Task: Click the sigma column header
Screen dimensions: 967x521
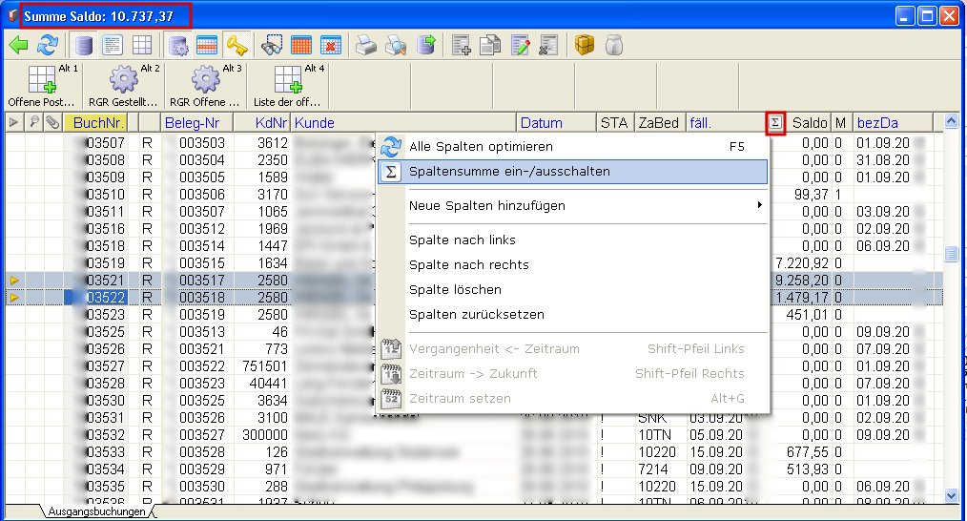Action: click(x=775, y=122)
